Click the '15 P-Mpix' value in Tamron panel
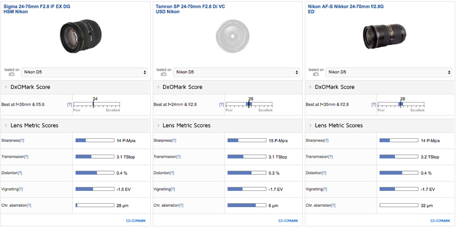Image resolution: width=456 pixels, height=228 pixels. [x=278, y=140]
